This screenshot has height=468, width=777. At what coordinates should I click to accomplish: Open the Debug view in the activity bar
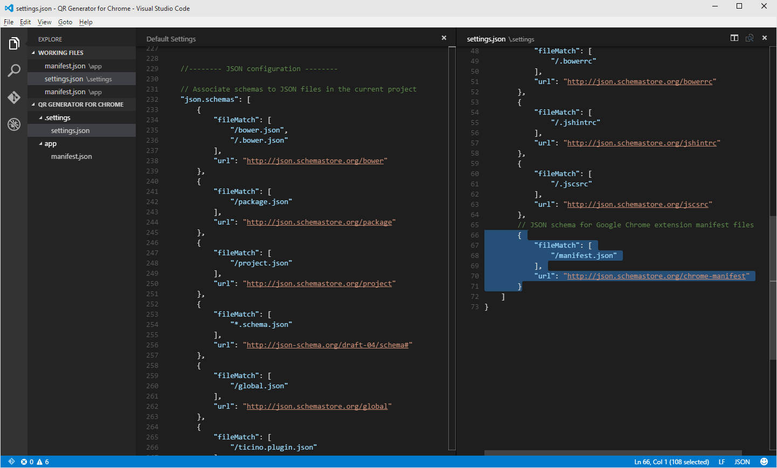pos(13,124)
